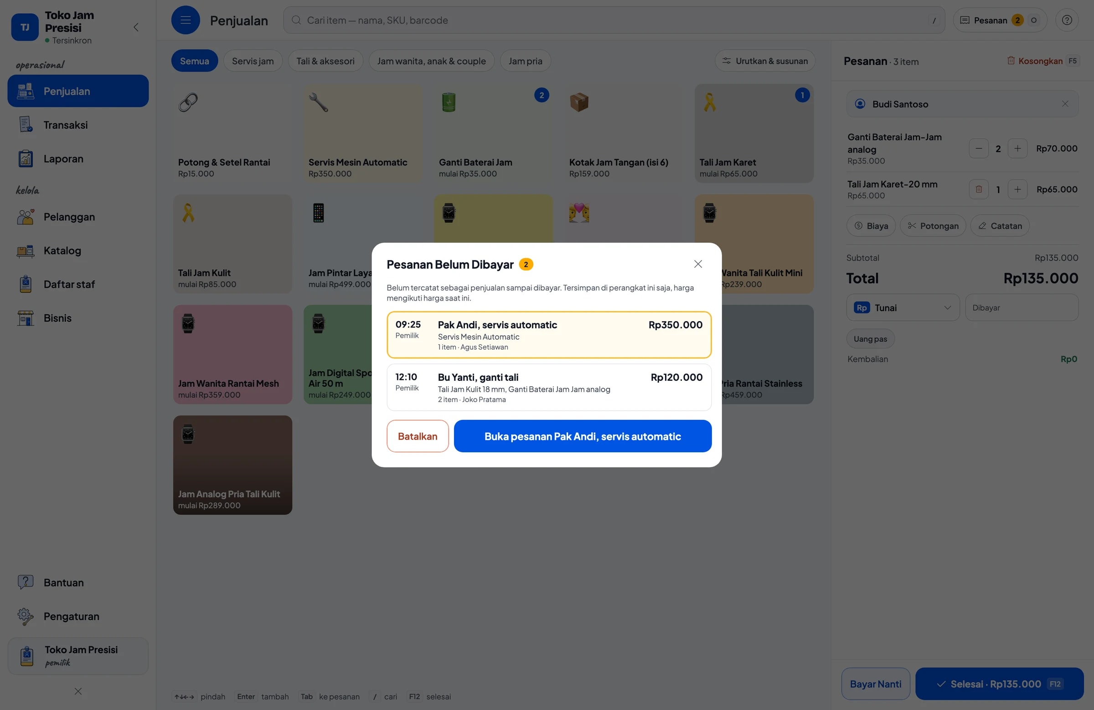Click the round menu button beside Penjualan
Screen dimensions: 1094x710
(185, 20)
